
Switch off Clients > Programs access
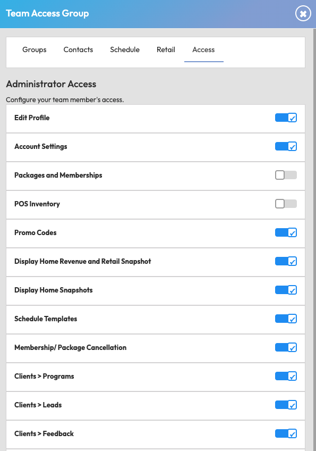pyautogui.click(x=286, y=376)
